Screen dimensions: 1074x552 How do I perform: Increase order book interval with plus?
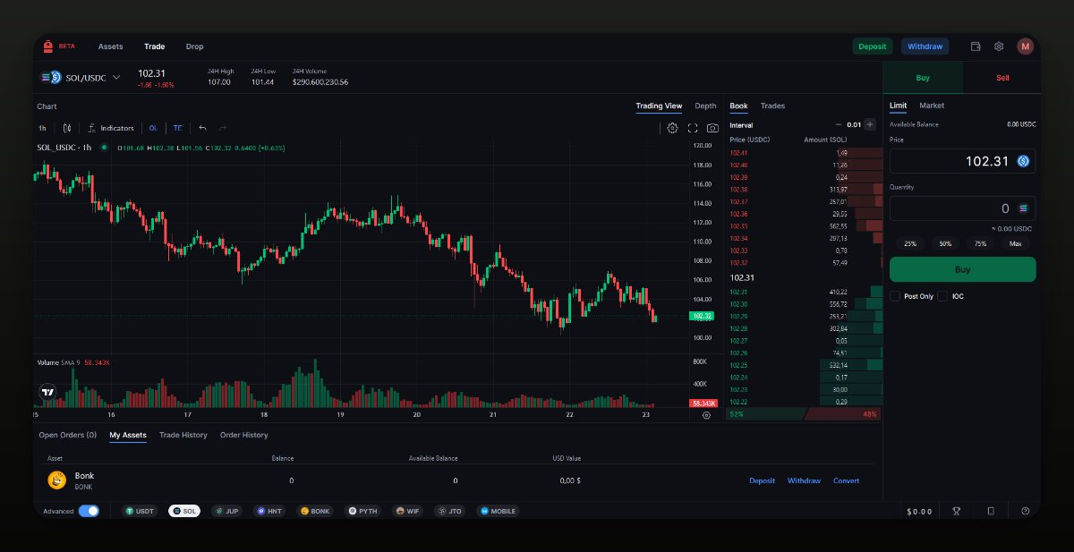[x=870, y=124]
